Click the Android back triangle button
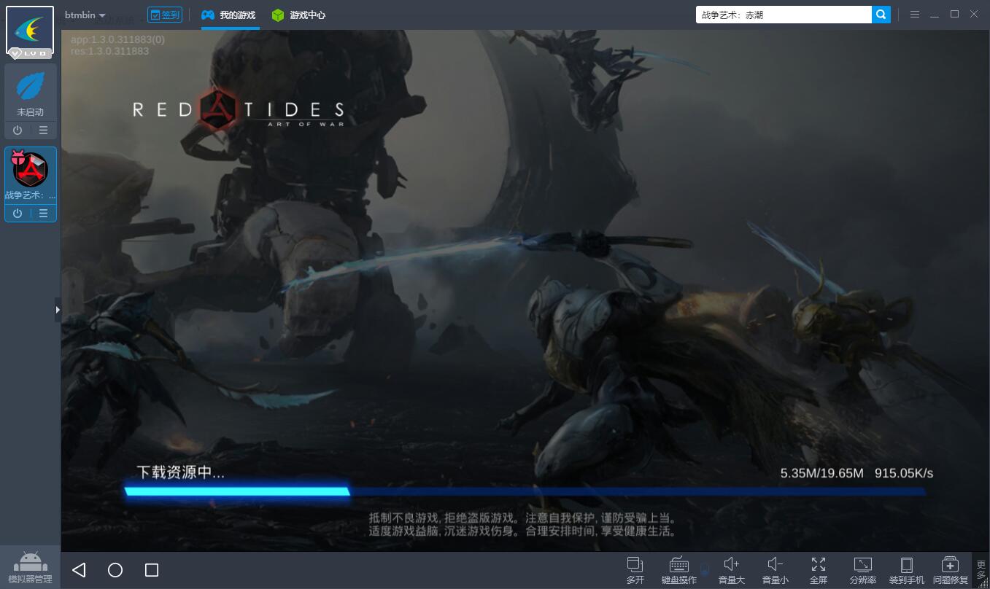Viewport: 990px width, 589px height. click(x=80, y=570)
